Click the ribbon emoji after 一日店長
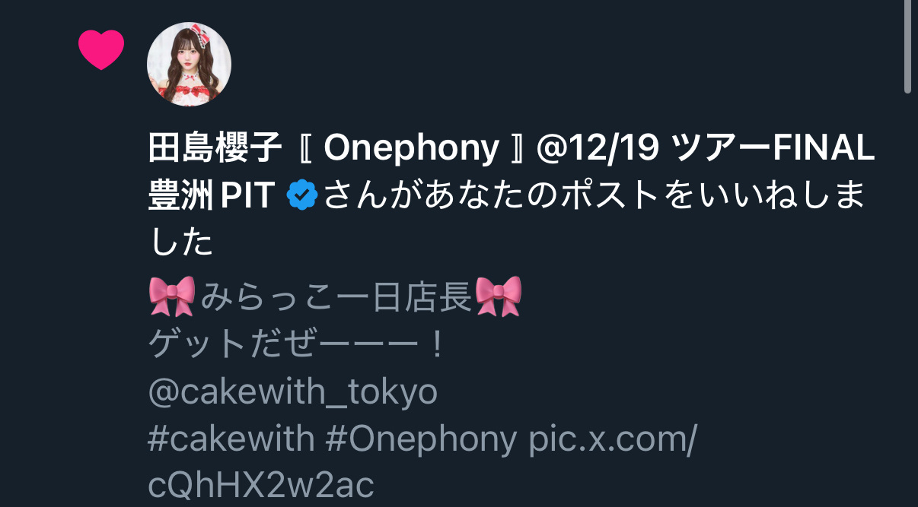Screen dimensions: 918x507 (499, 296)
